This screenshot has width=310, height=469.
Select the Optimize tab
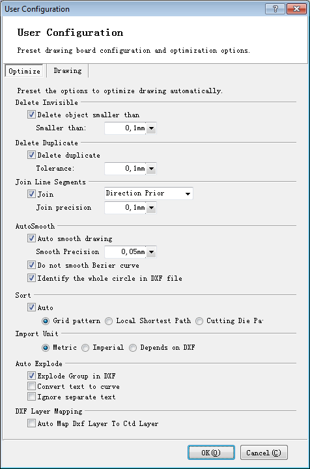[x=24, y=71]
